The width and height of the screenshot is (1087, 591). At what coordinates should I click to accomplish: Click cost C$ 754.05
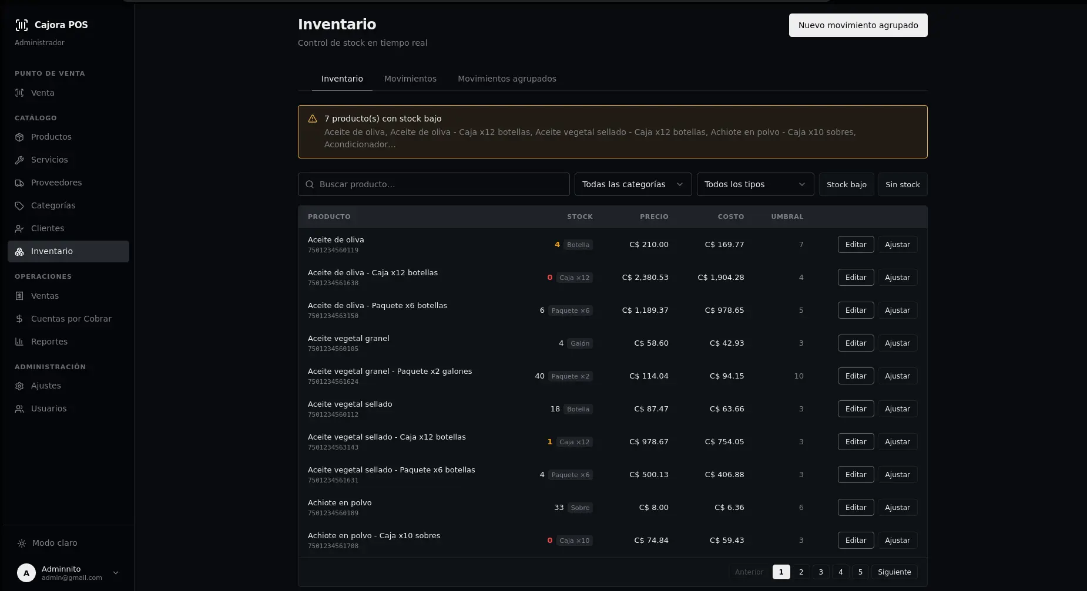pos(724,442)
